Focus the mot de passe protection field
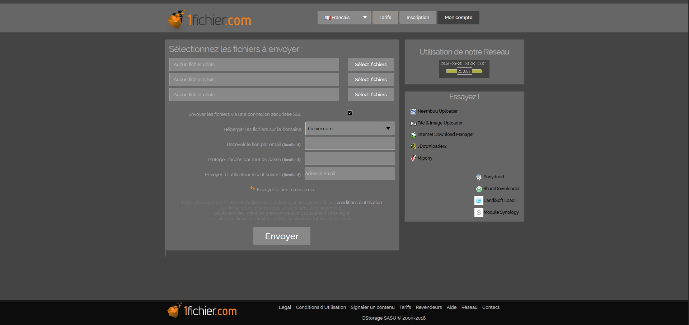 [x=350, y=159]
